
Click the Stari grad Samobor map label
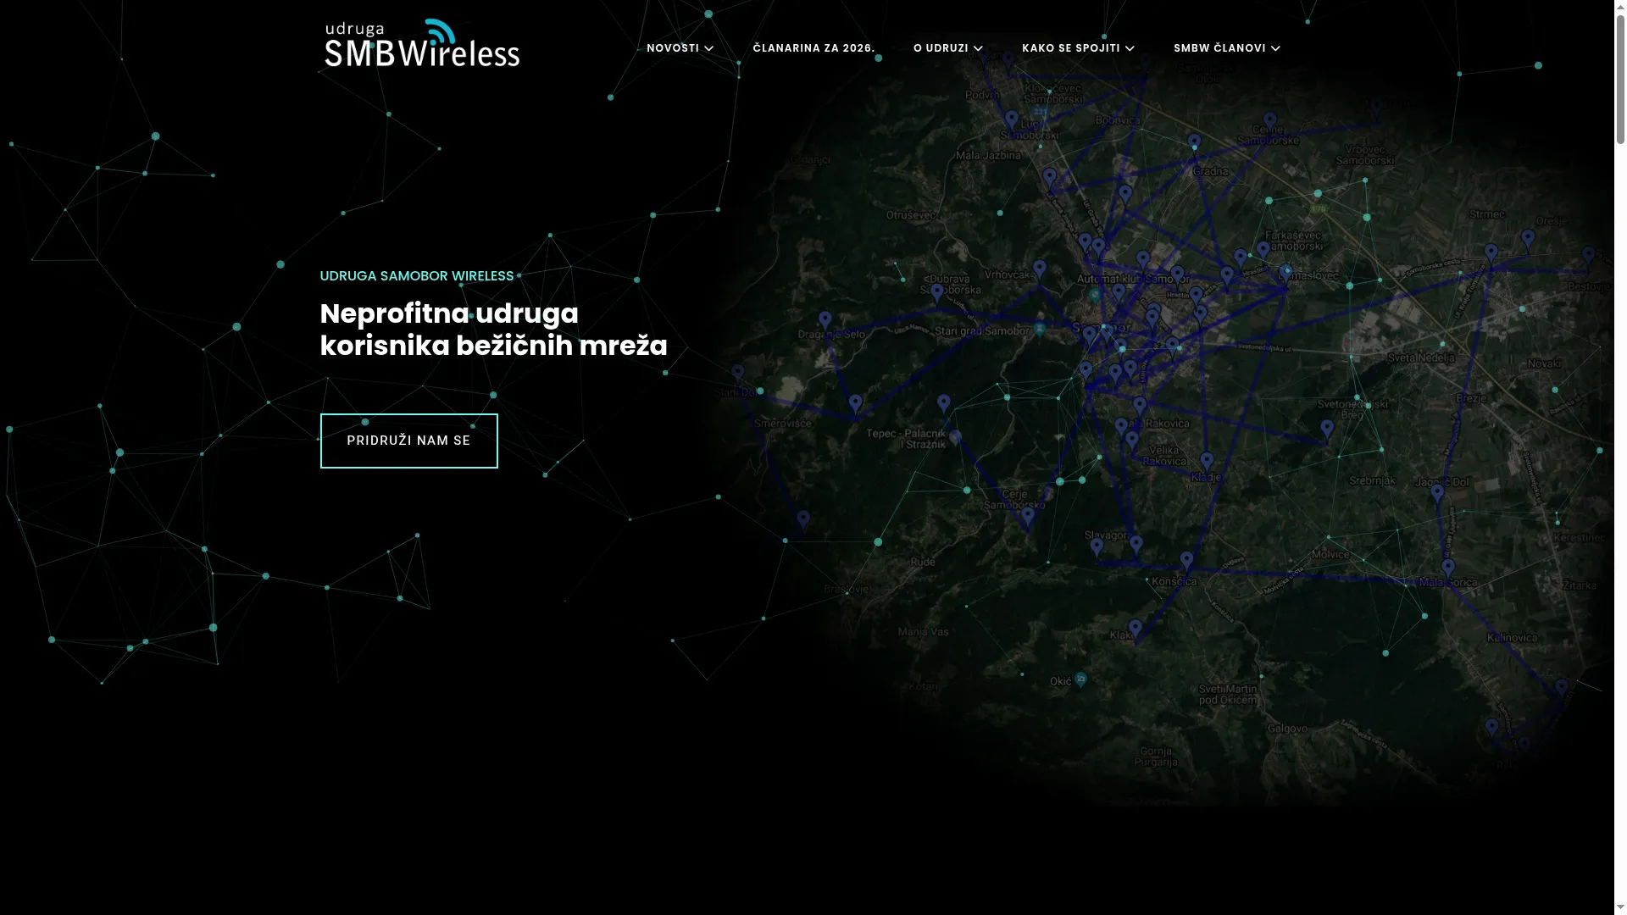(x=982, y=330)
